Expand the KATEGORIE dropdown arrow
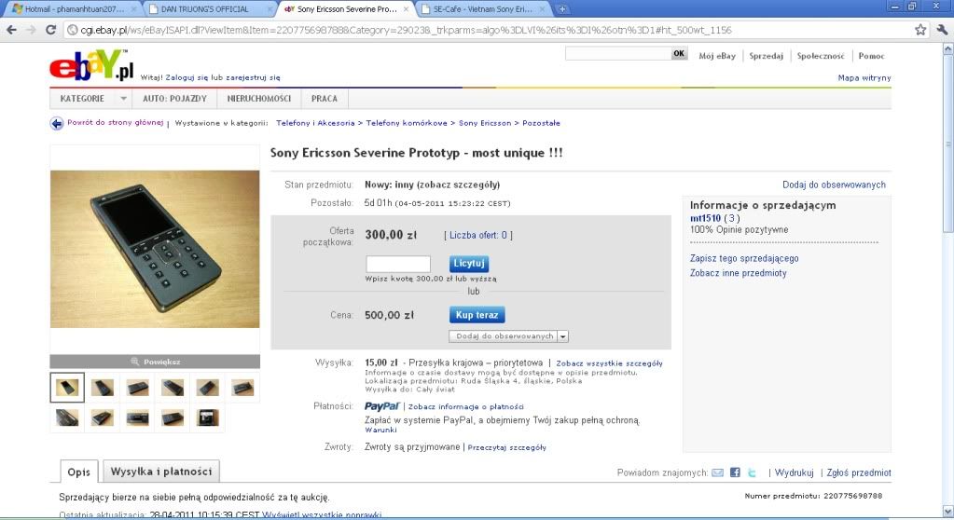The width and height of the screenshot is (954, 520). [123, 99]
